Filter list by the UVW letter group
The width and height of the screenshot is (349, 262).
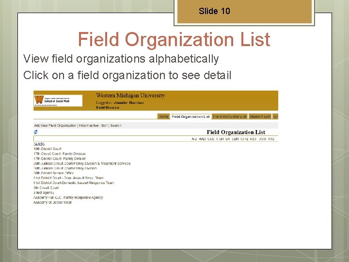tap(262, 139)
